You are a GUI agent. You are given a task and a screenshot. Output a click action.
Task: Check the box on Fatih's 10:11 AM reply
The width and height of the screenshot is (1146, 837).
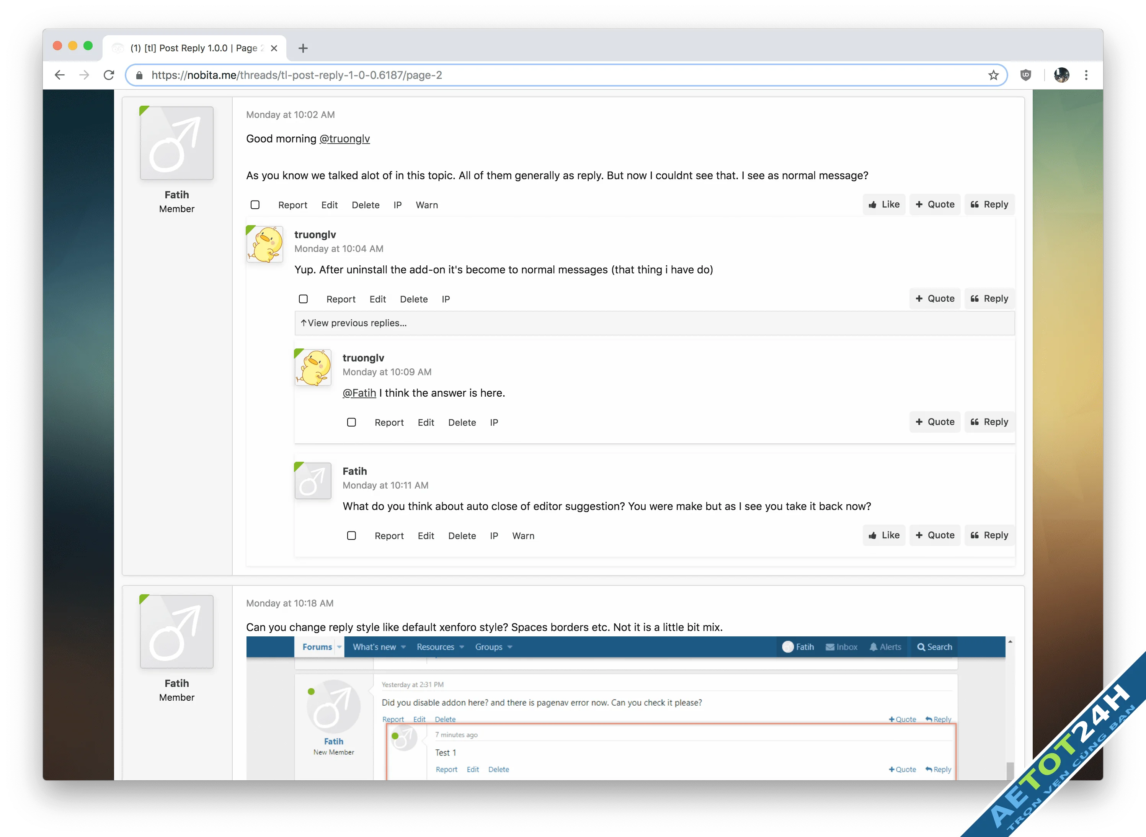[x=351, y=536]
